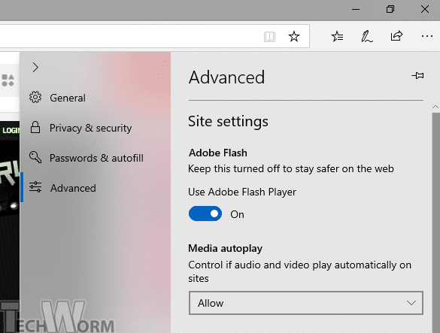Open the Settings and more ellipsis menu
Viewport: 440px width, 333px height.
[x=426, y=36]
